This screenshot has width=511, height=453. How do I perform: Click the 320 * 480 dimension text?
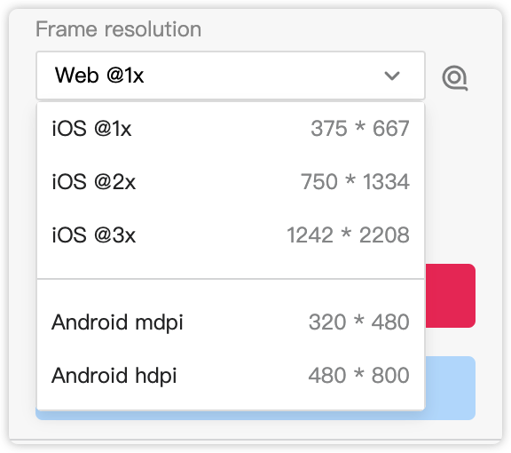coord(358,322)
